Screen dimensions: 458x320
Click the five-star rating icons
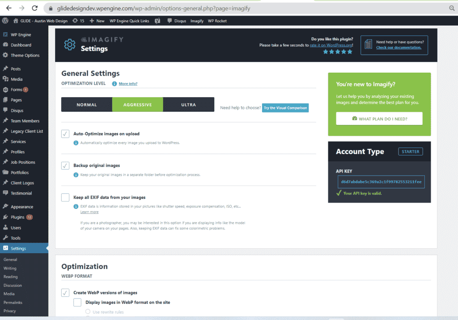[338, 52]
